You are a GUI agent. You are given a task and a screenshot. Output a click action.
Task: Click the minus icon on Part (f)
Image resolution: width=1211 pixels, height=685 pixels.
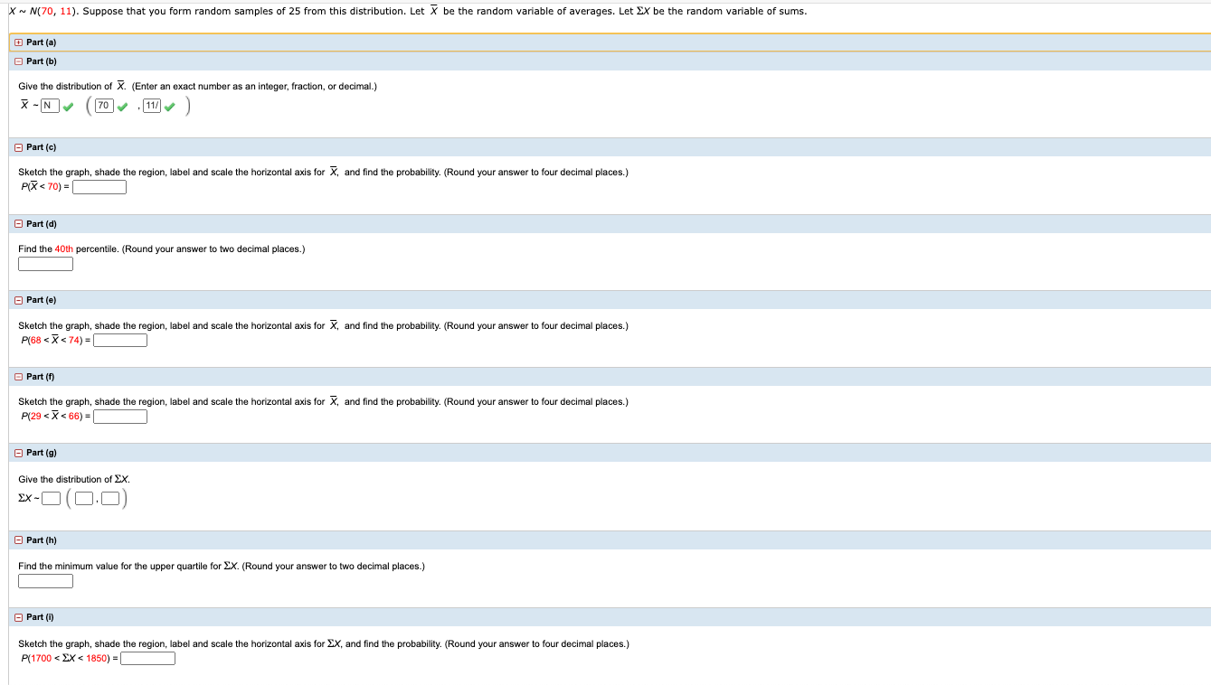pos(18,376)
